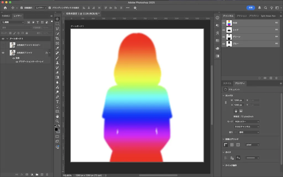The image size is (283, 177).
Task: Open the モード RGB カラー dropdown
Action: click(247, 122)
